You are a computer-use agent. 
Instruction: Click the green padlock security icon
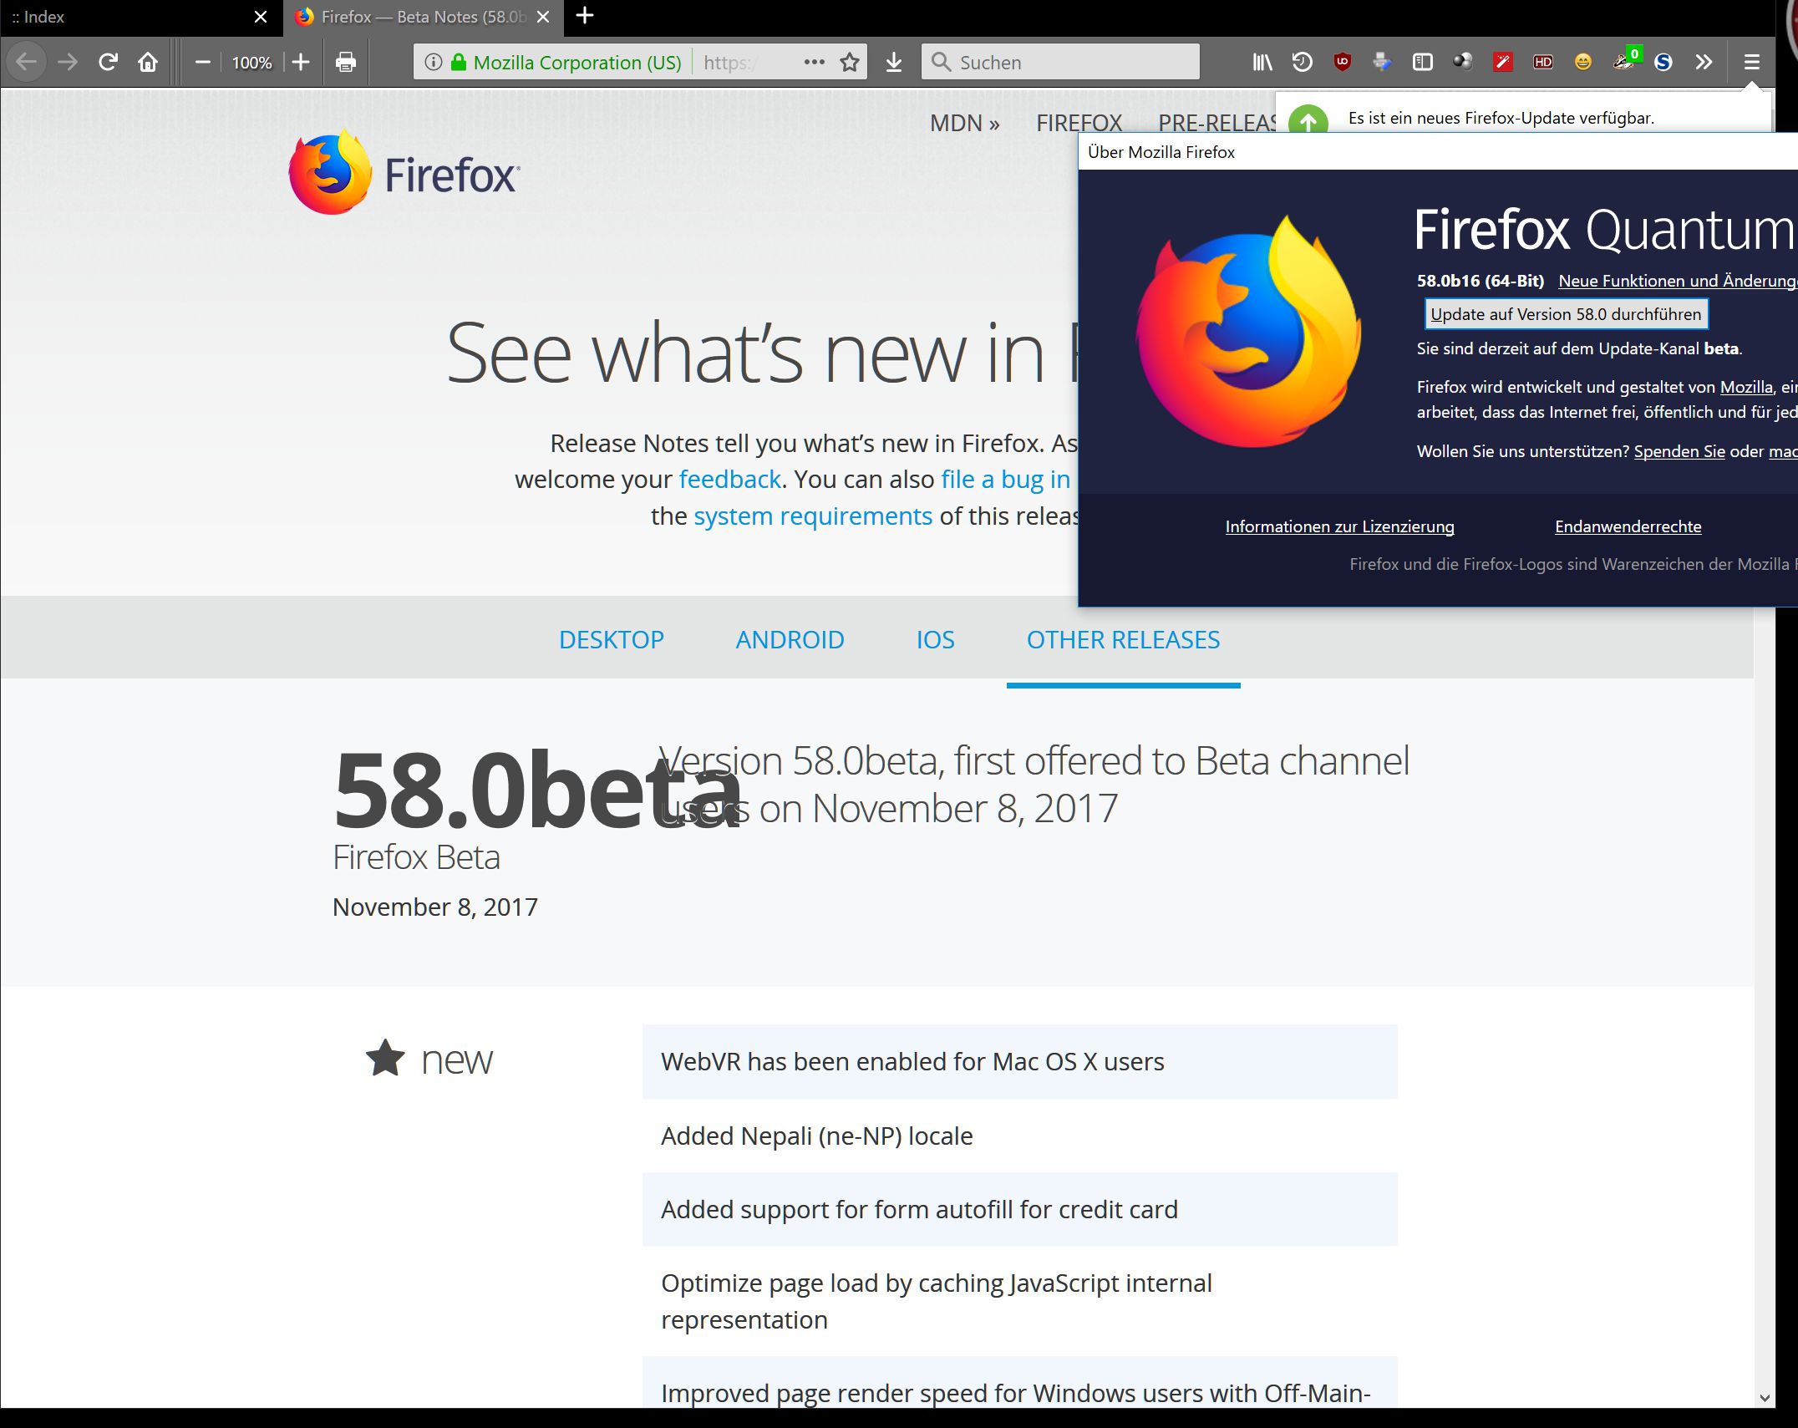click(x=458, y=62)
